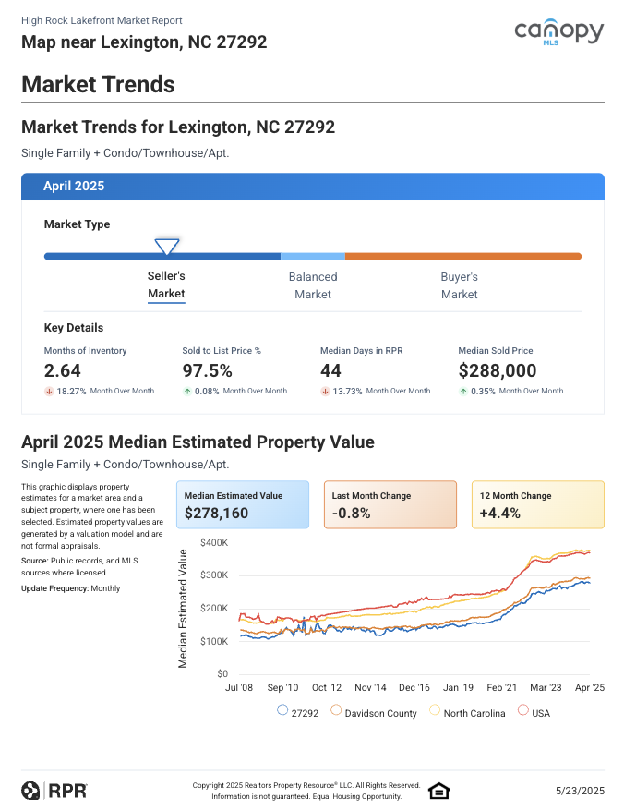Click the 12 Month Change card
Screen dimensions: 624x811
click(x=537, y=504)
